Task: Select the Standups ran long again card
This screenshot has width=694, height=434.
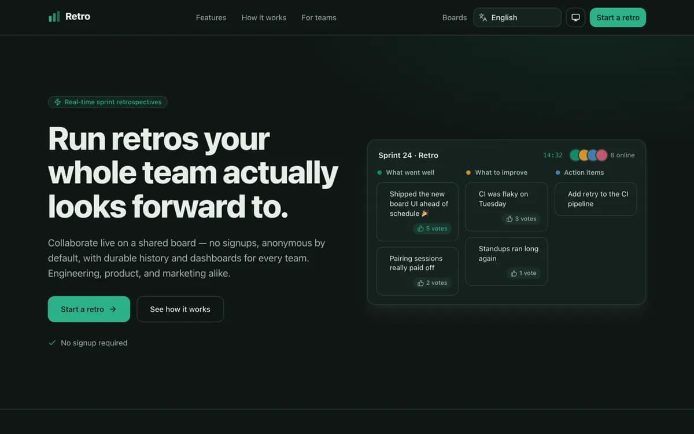Action: (x=507, y=262)
